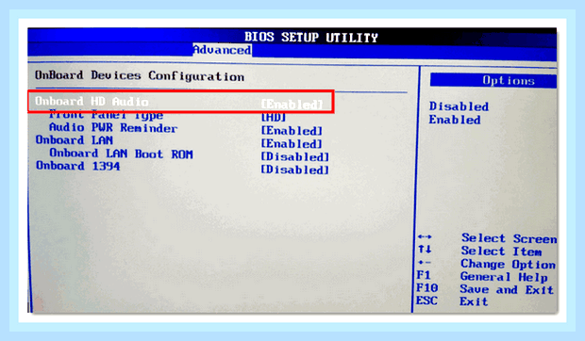The image size is (585, 341).
Task: Change Onboard HD Audio [Enabled] value
Action: click(292, 105)
